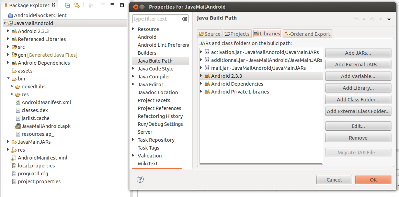Click the Add Variable... button
The image size is (399, 197).
coord(358,76)
